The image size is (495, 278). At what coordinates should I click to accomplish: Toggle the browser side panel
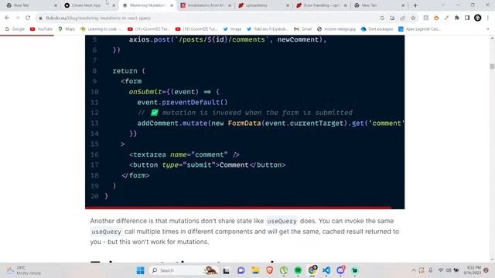(x=467, y=18)
